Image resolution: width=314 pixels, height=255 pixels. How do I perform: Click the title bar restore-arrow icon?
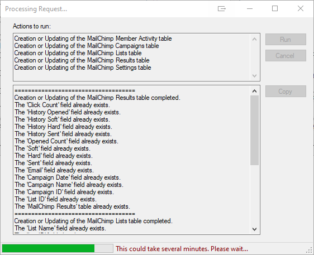(222, 8)
